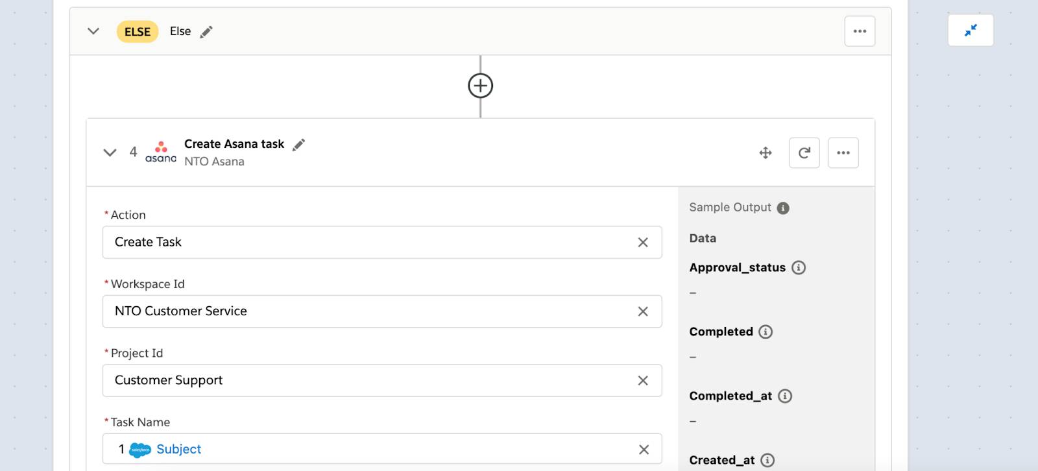1038x471 pixels.
Task: Click the Create Asana task title
Action: [234, 144]
